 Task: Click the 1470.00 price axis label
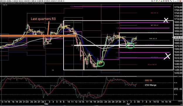(x=178, y=67)
